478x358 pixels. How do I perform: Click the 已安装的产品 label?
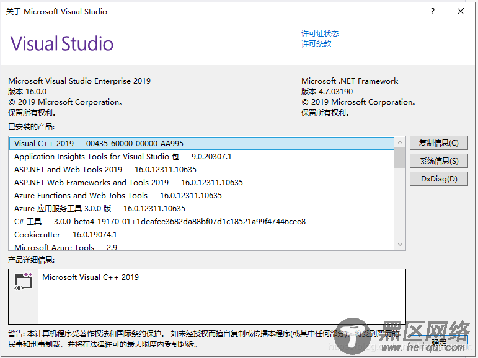click(32, 127)
